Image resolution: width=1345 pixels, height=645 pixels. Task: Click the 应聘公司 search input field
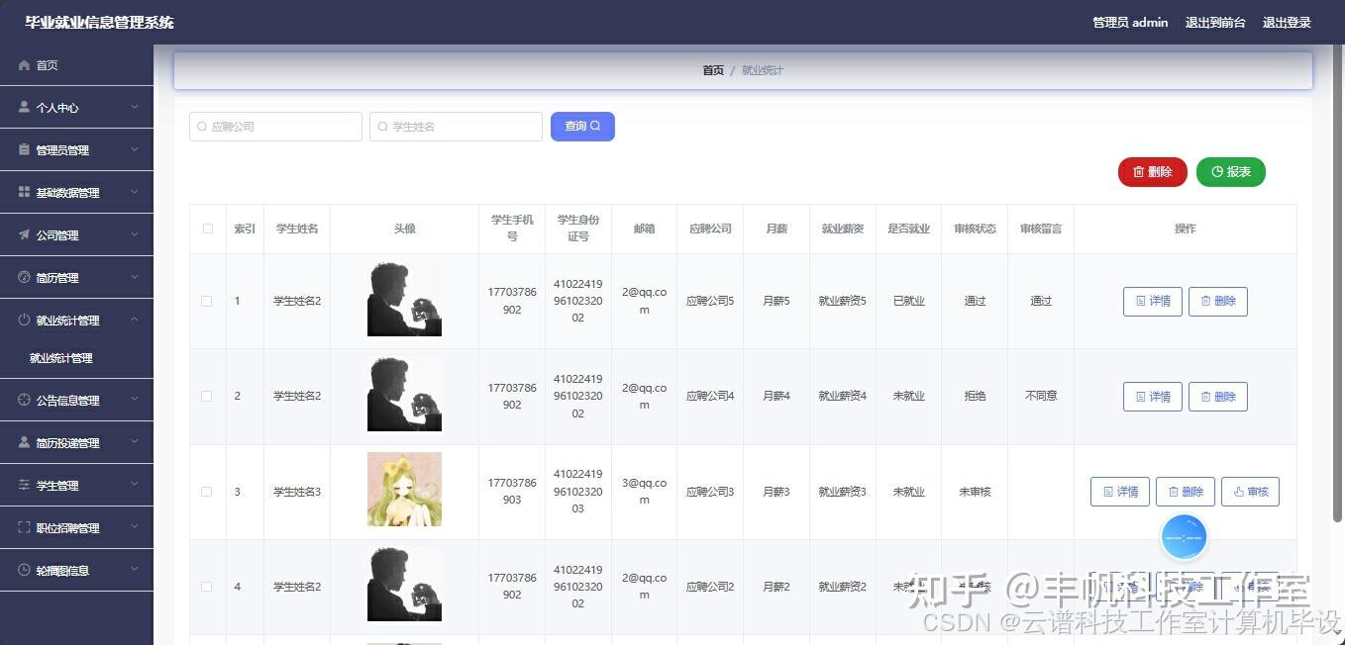tap(275, 126)
